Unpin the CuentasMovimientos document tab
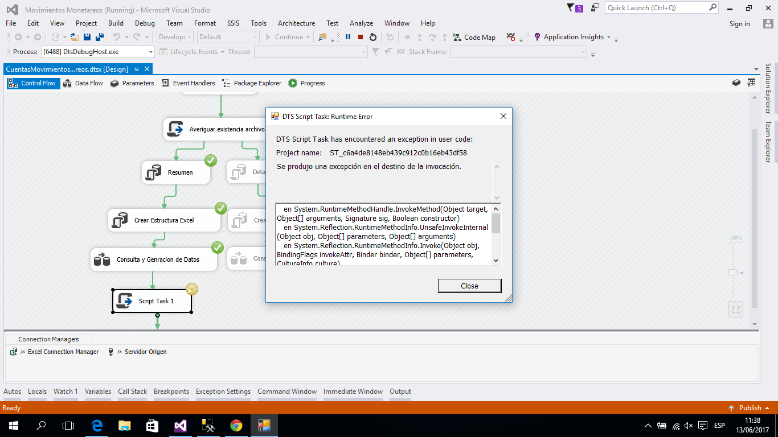 137,68
